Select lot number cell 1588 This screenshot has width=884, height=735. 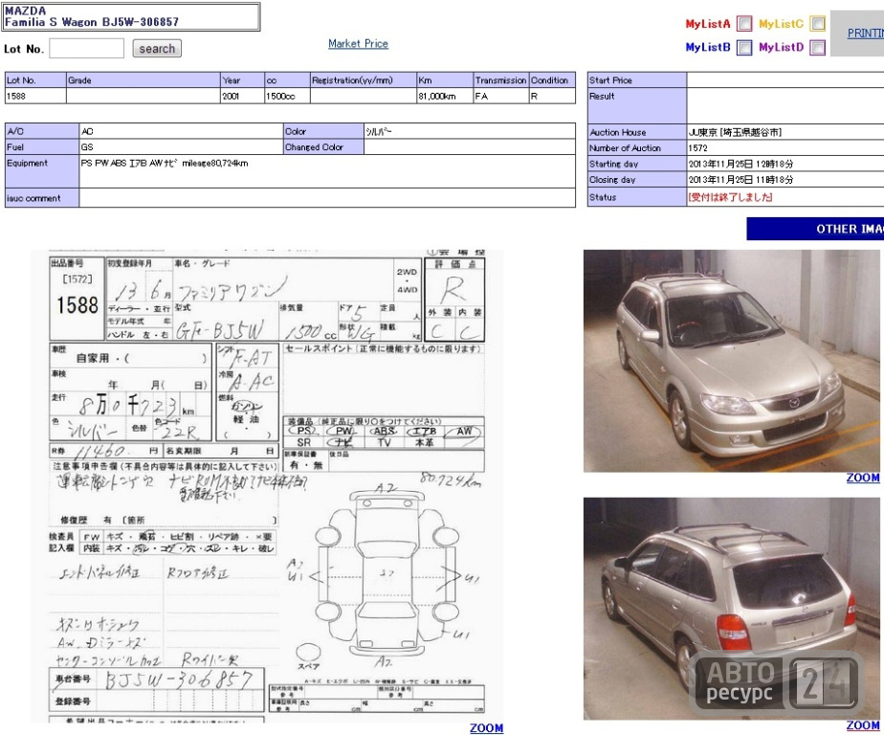pyautogui.click(x=35, y=96)
